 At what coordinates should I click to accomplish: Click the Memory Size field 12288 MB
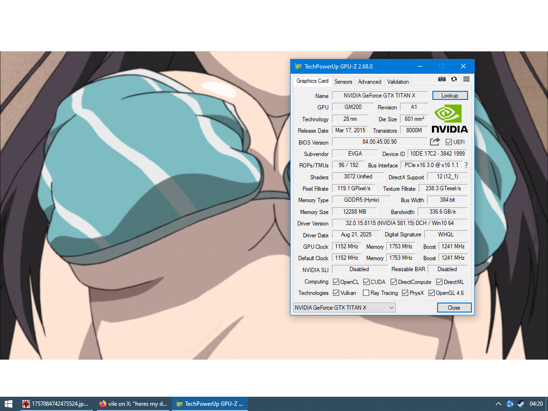pos(354,211)
